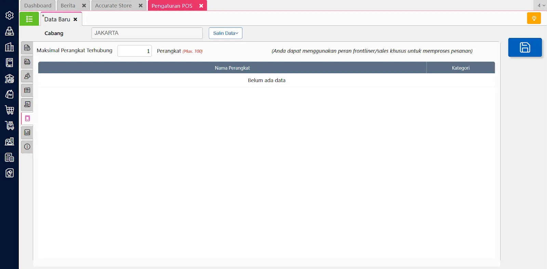Save the POS settings with disk button
Screen dimensions: 547x269
[x=525, y=47]
